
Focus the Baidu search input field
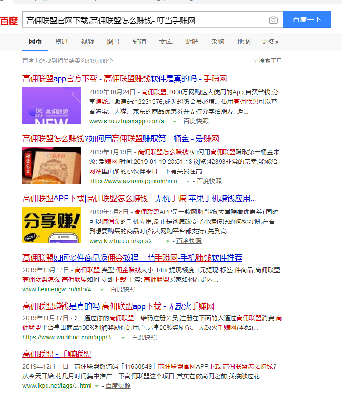153,19
